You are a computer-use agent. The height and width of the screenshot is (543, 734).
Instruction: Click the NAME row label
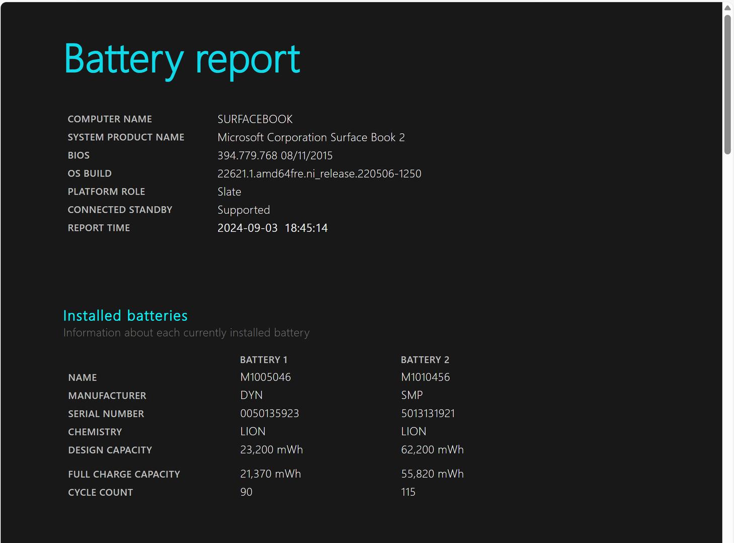click(x=83, y=378)
